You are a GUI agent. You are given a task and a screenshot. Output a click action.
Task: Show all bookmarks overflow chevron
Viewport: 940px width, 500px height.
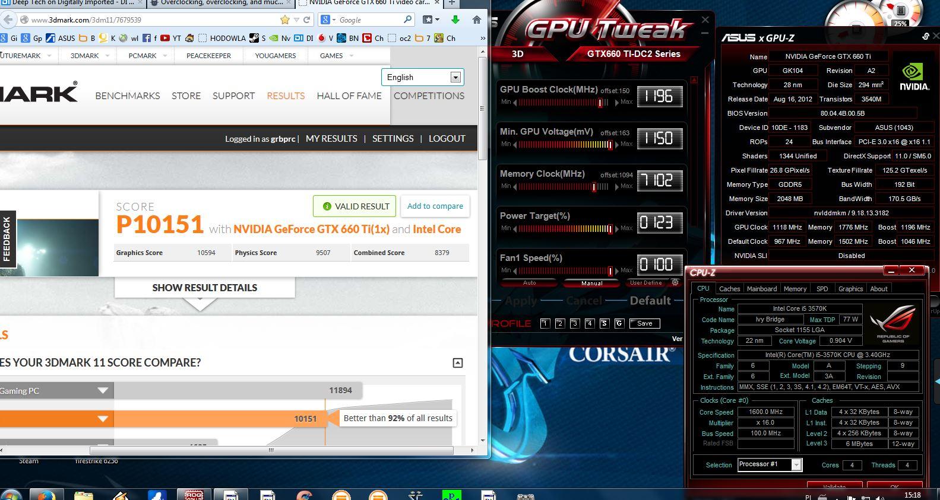click(482, 38)
